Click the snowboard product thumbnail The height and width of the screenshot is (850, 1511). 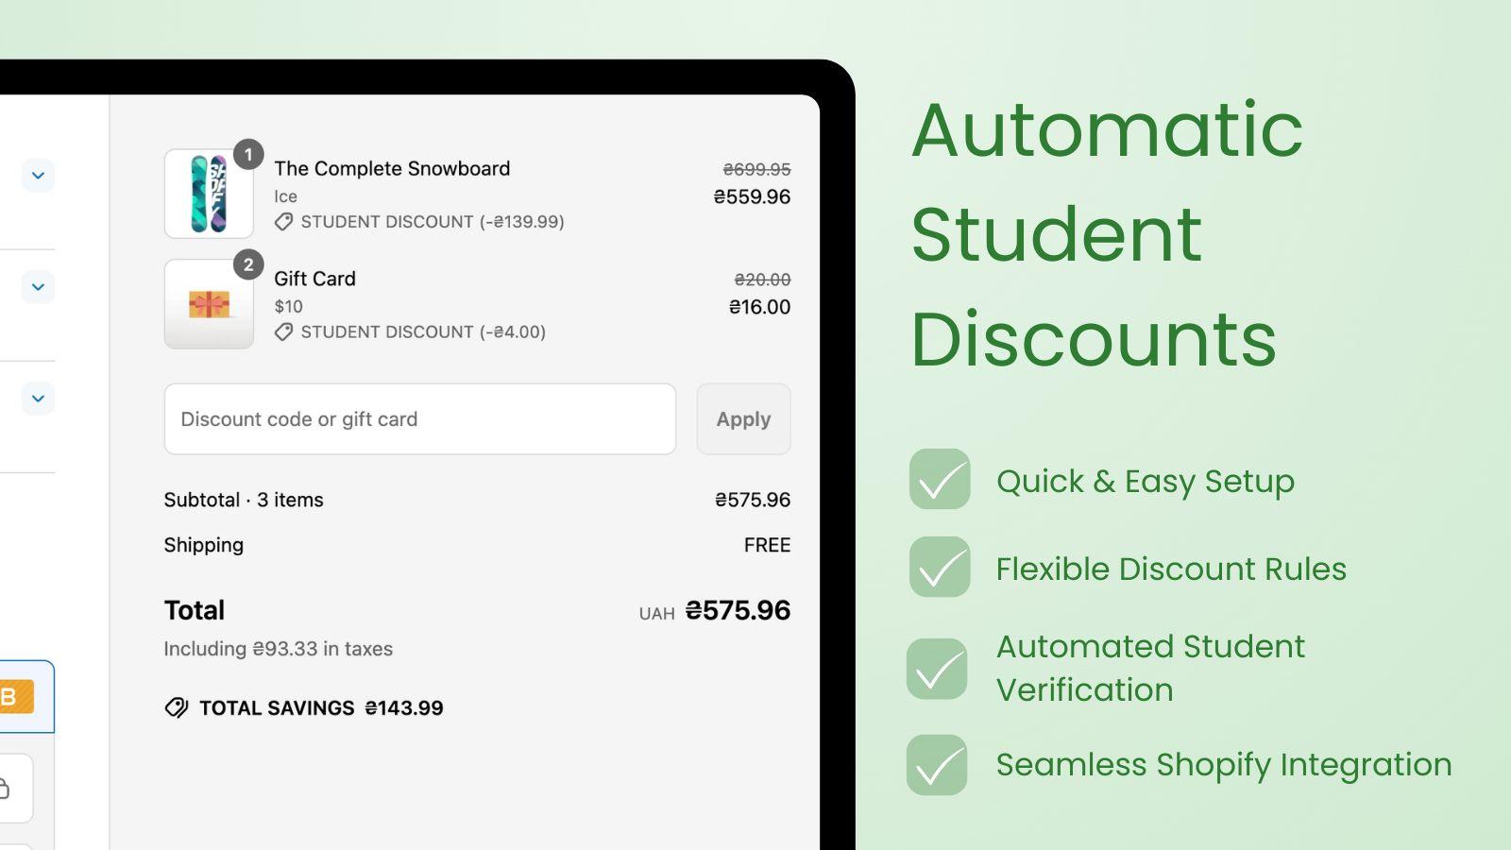click(208, 193)
